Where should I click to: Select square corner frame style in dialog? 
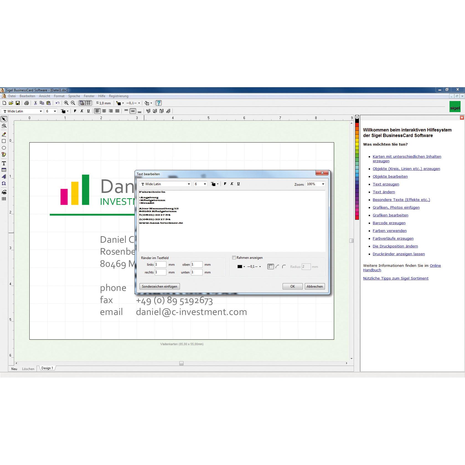click(x=271, y=267)
